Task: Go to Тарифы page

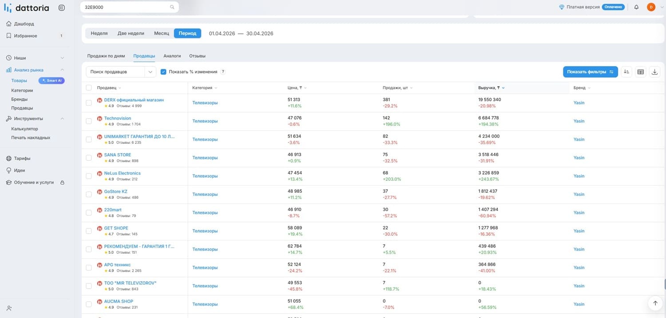Action: click(x=22, y=159)
